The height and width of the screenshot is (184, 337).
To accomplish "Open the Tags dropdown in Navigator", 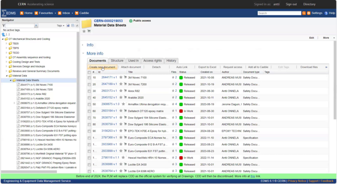I will pyautogui.click(x=61, y=25).
